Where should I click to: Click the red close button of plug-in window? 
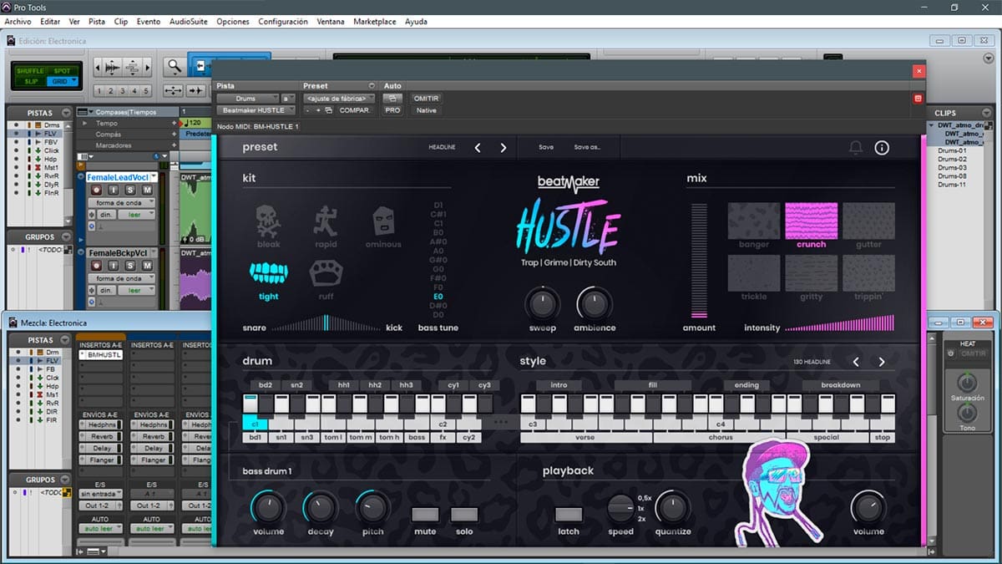tap(918, 71)
